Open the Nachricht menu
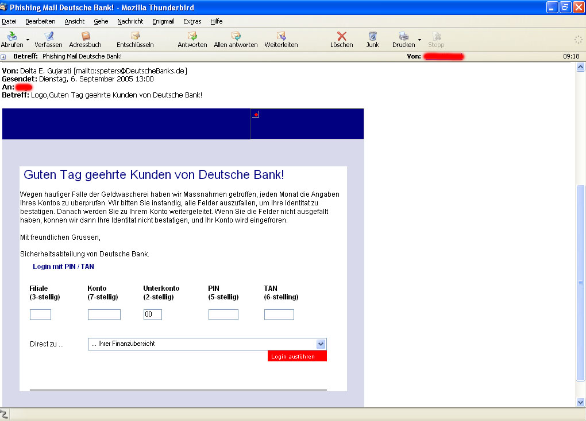The height and width of the screenshot is (421, 586). [130, 21]
